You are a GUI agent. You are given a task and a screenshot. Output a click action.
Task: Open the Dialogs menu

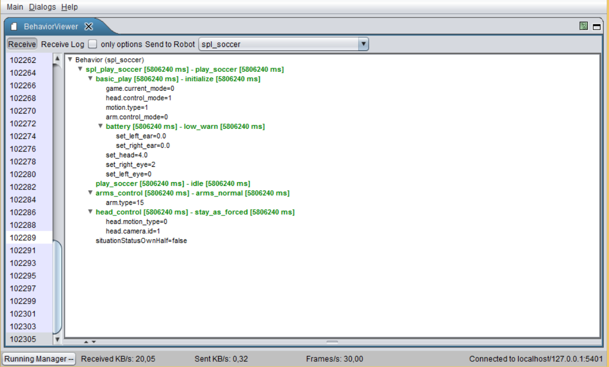[x=42, y=7]
